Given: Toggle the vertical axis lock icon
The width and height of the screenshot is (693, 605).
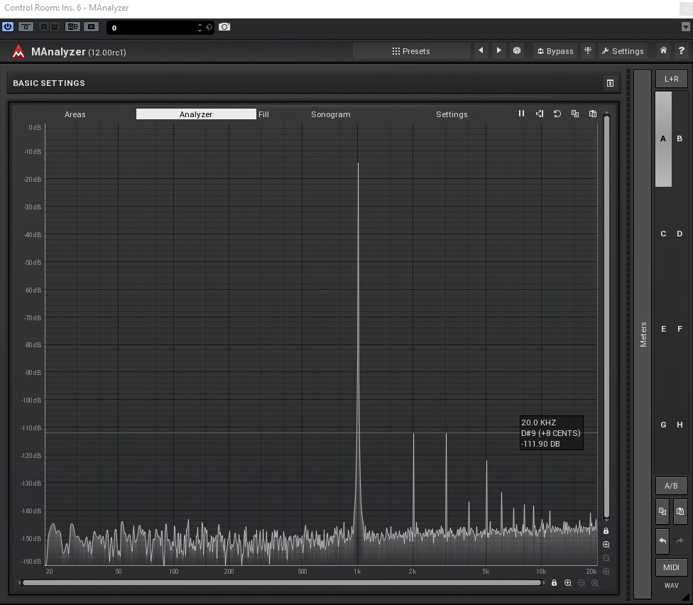Looking at the screenshot, I should (606, 530).
